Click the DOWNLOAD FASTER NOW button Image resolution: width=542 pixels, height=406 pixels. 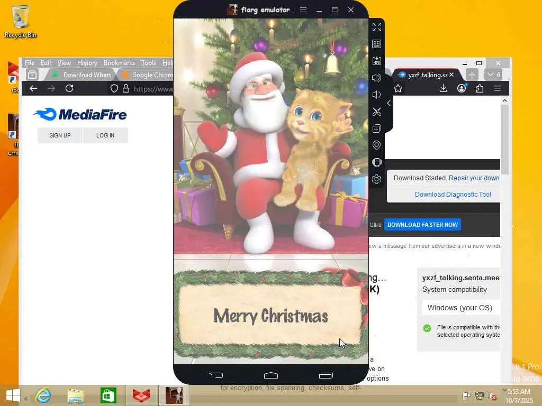[x=422, y=225]
